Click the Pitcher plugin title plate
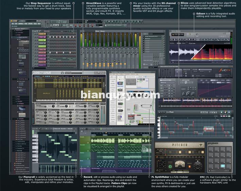This screenshot has height=191, width=241. [x=180, y=145]
